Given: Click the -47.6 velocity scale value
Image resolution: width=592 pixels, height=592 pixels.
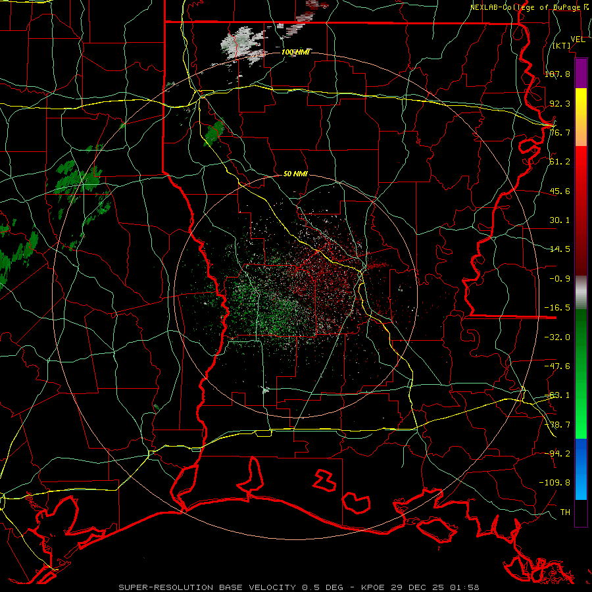Looking at the screenshot, I should tap(557, 366).
